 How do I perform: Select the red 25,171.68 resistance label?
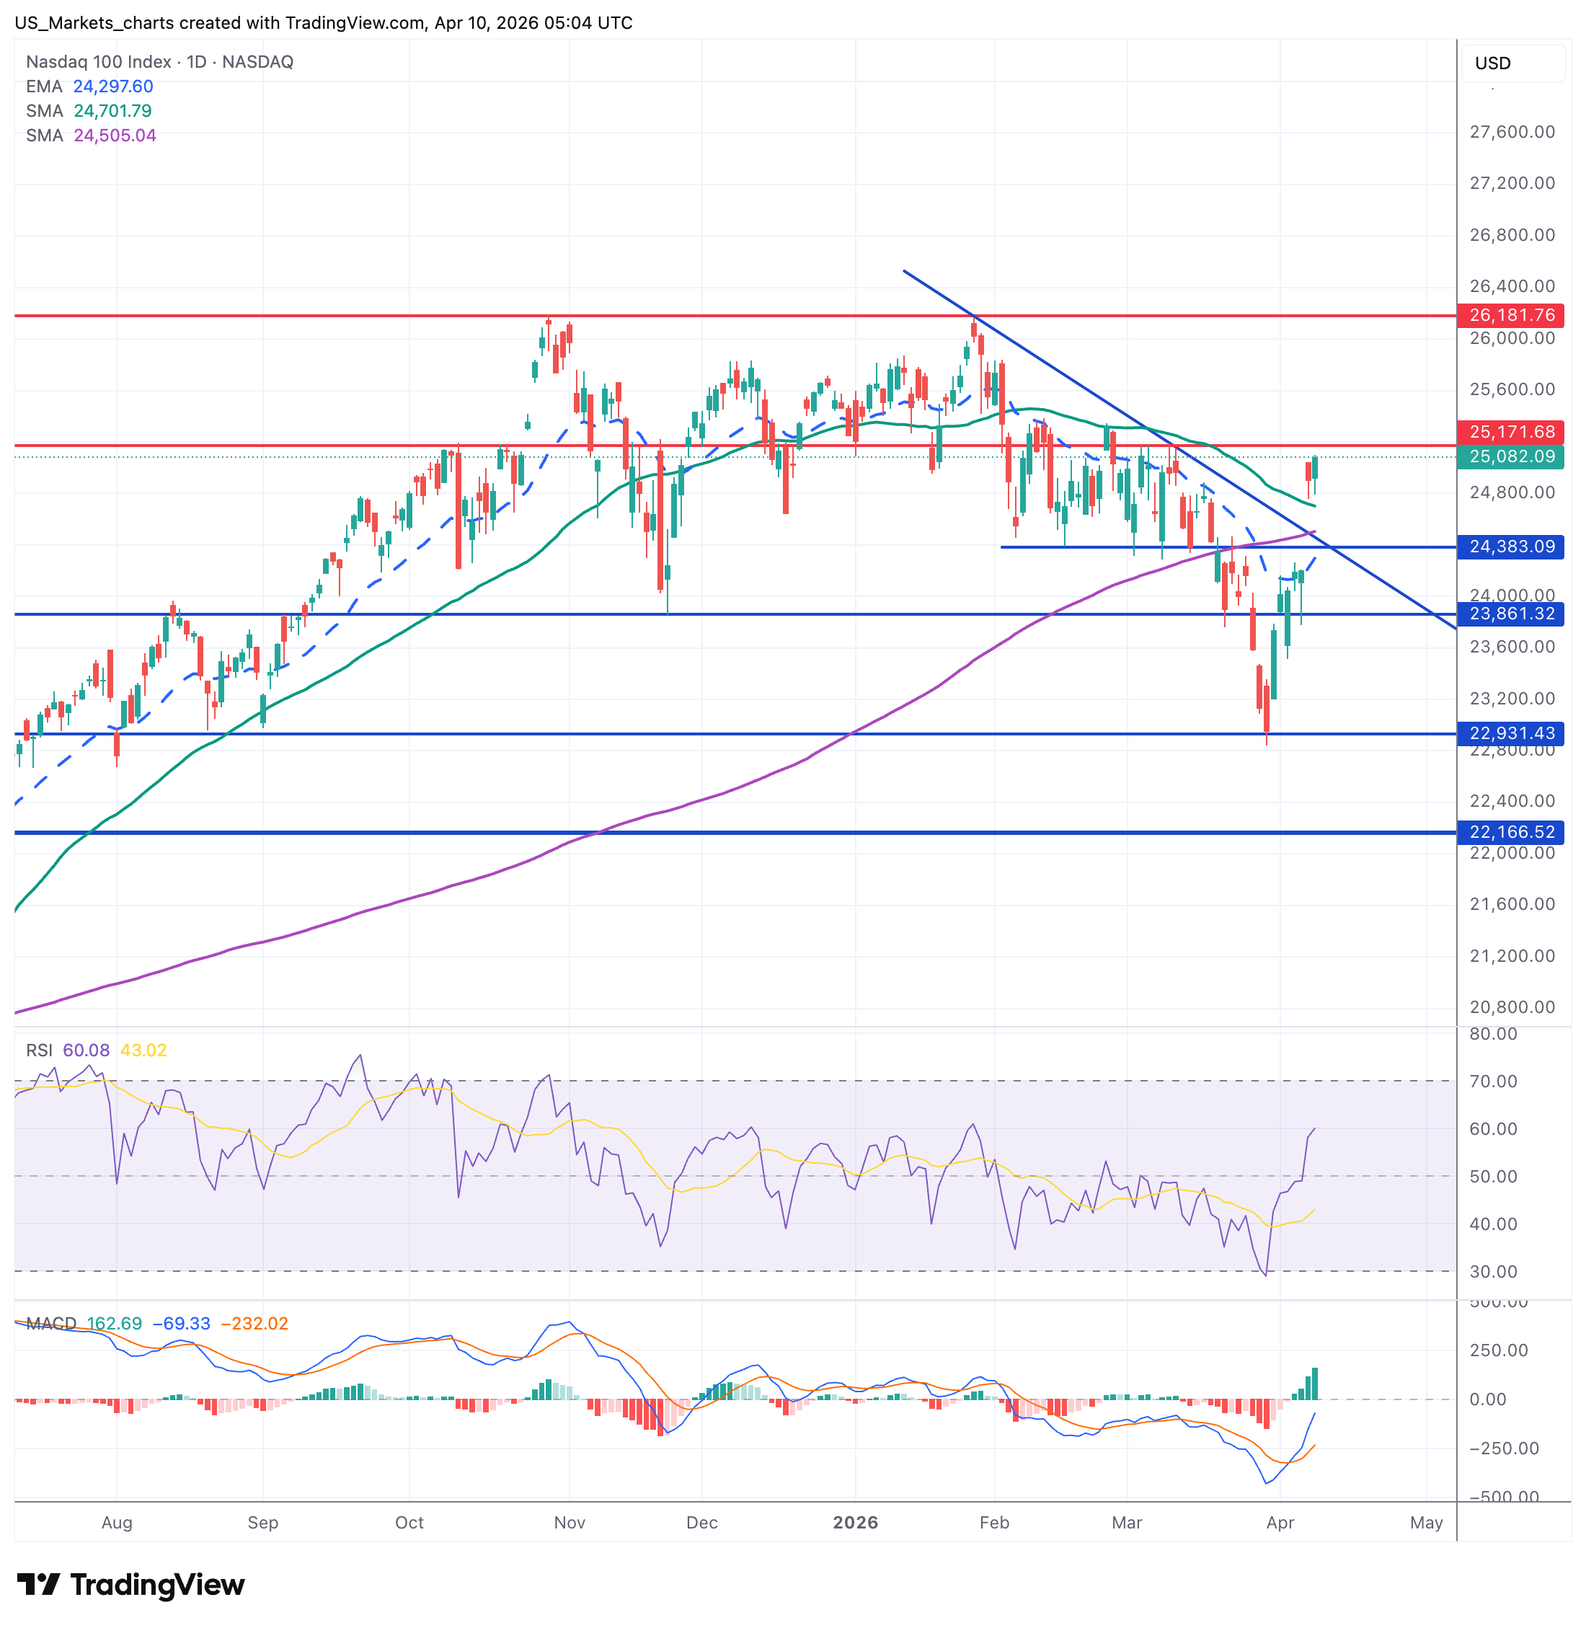coord(1510,432)
